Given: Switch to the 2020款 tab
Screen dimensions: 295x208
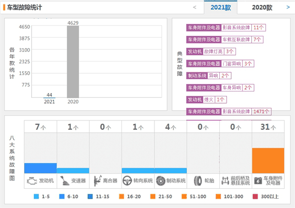Looking at the screenshot, I should [x=262, y=7].
